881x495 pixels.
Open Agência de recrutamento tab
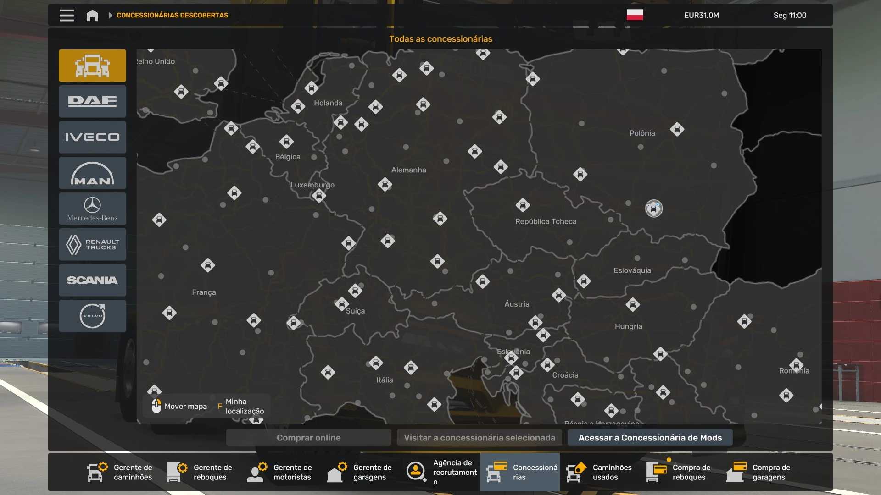[441, 472]
